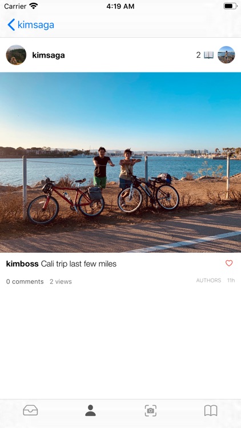Tap the back chevron arrow

tap(11, 25)
